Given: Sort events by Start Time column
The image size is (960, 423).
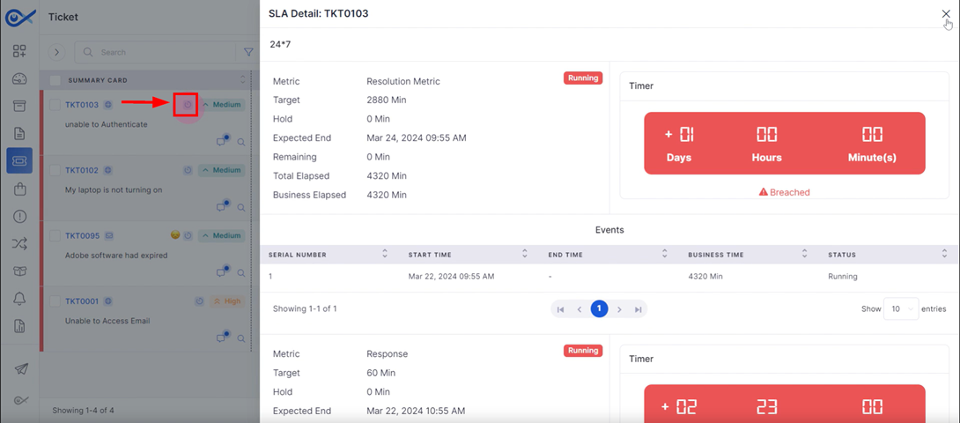Looking at the screenshot, I should 525,255.
